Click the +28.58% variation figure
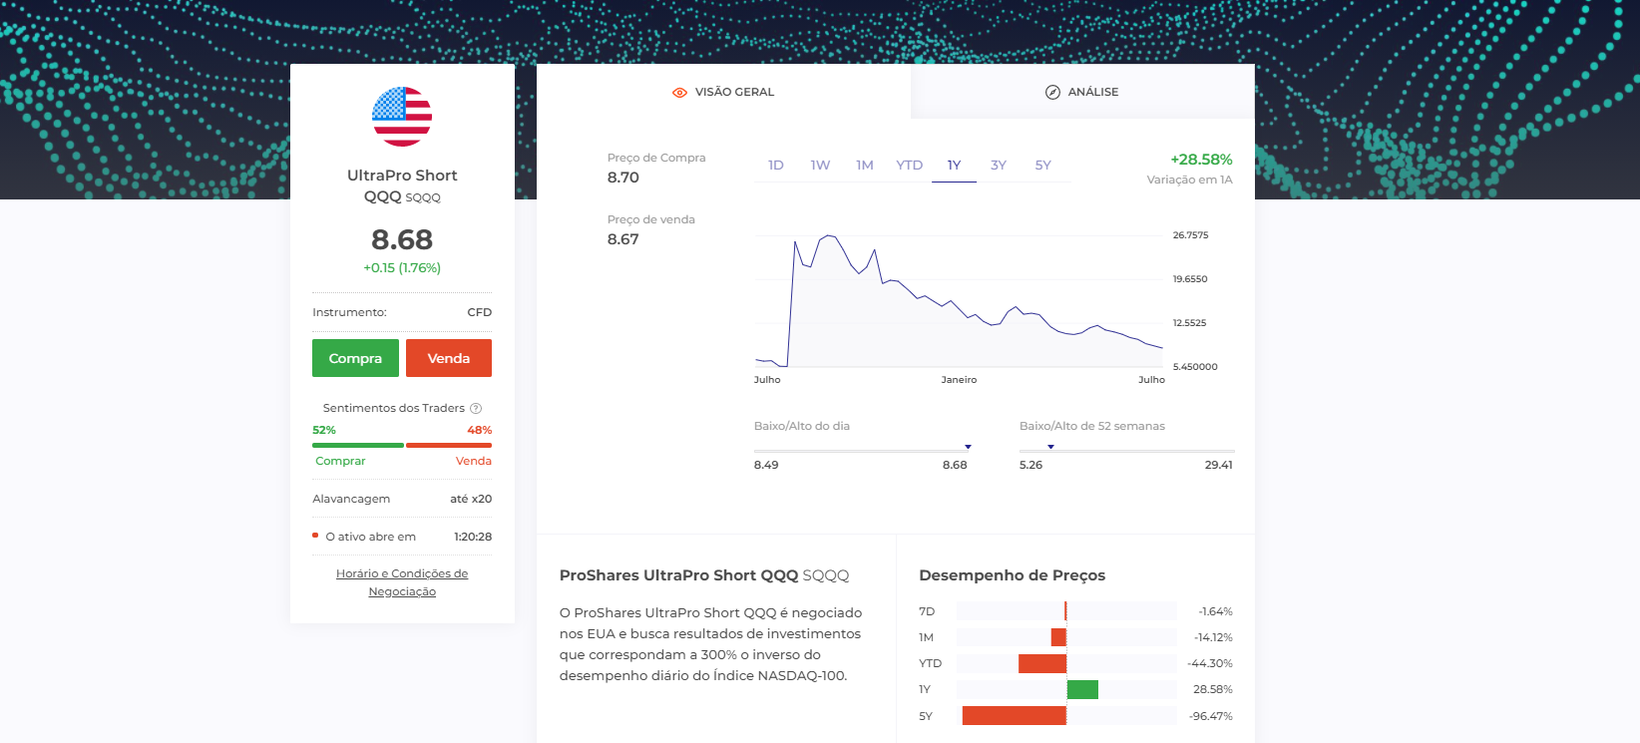 [x=1201, y=160]
